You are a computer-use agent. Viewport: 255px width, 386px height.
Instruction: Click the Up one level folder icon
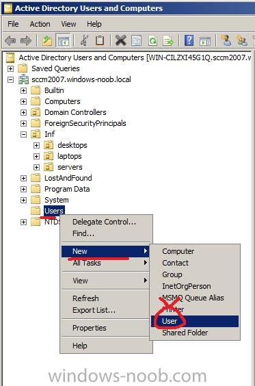tap(46, 40)
